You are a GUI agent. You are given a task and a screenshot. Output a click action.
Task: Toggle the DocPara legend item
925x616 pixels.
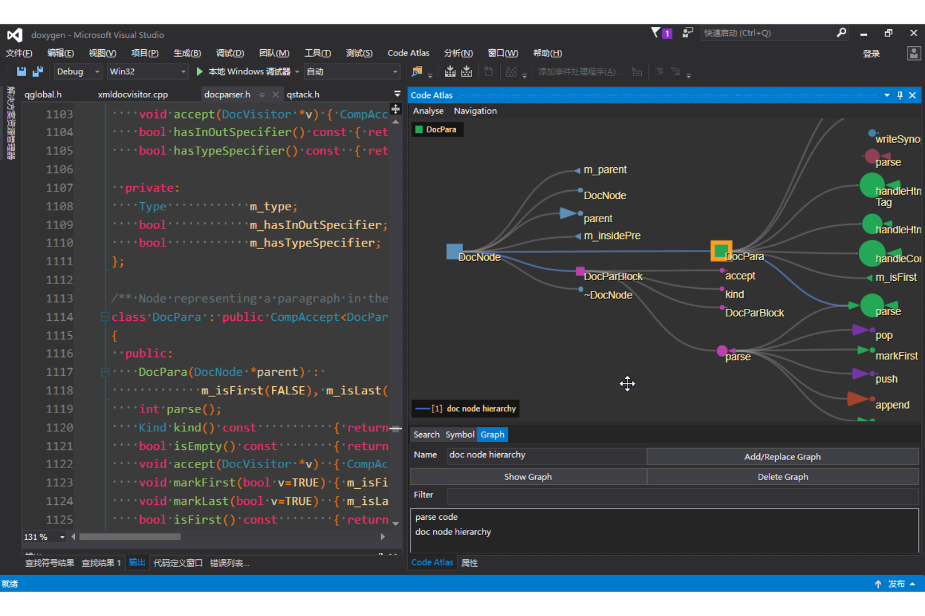(x=436, y=129)
